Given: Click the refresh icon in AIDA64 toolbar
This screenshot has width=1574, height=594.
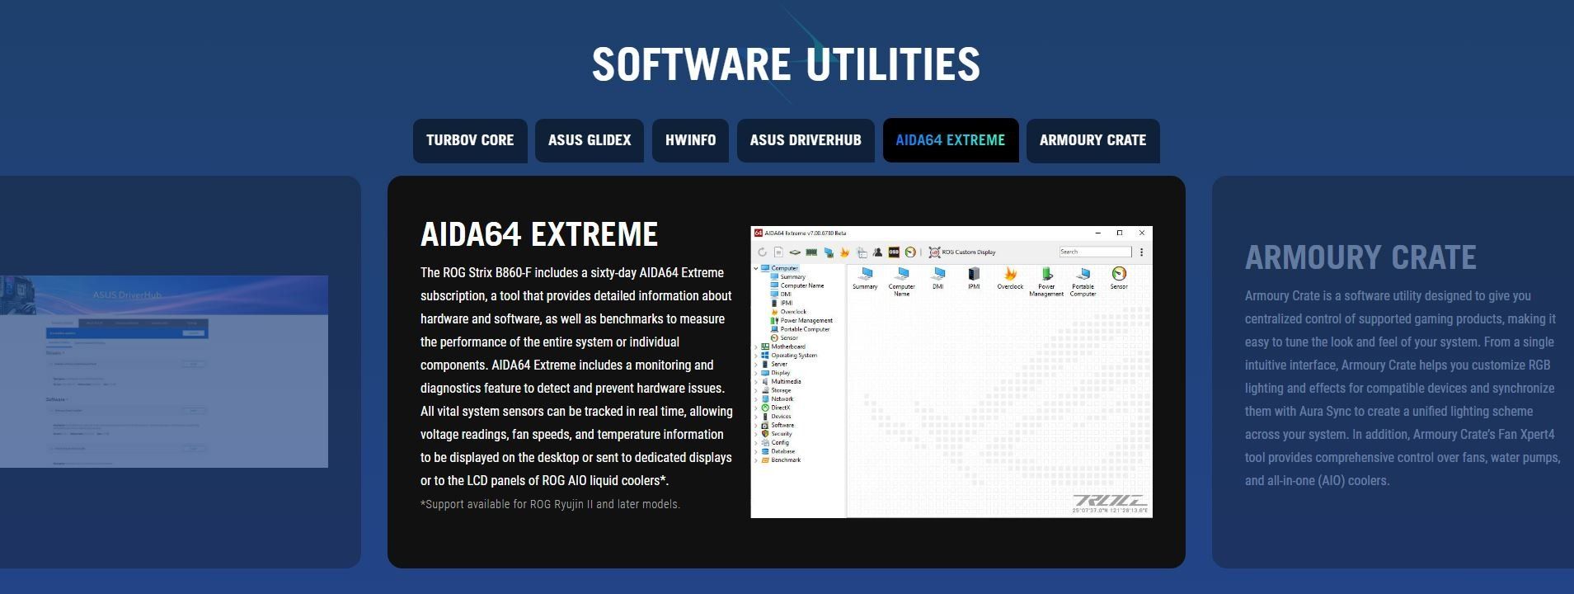Looking at the screenshot, I should point(762,252).
